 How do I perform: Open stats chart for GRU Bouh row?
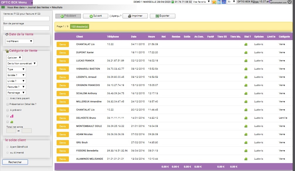(x=246, y=143)
